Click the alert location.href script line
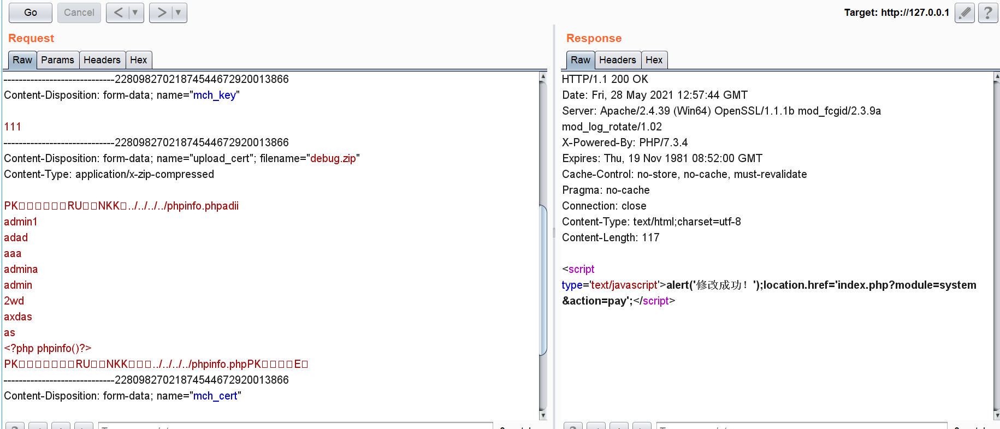1000x429 pixels. pos(769,285)
